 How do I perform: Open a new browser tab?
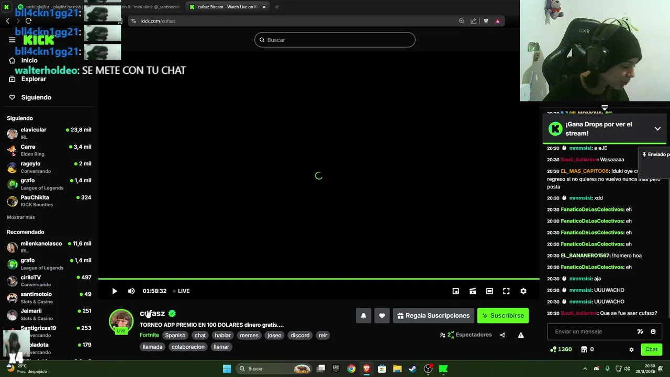pyautogui.click(x=277, y=7)
